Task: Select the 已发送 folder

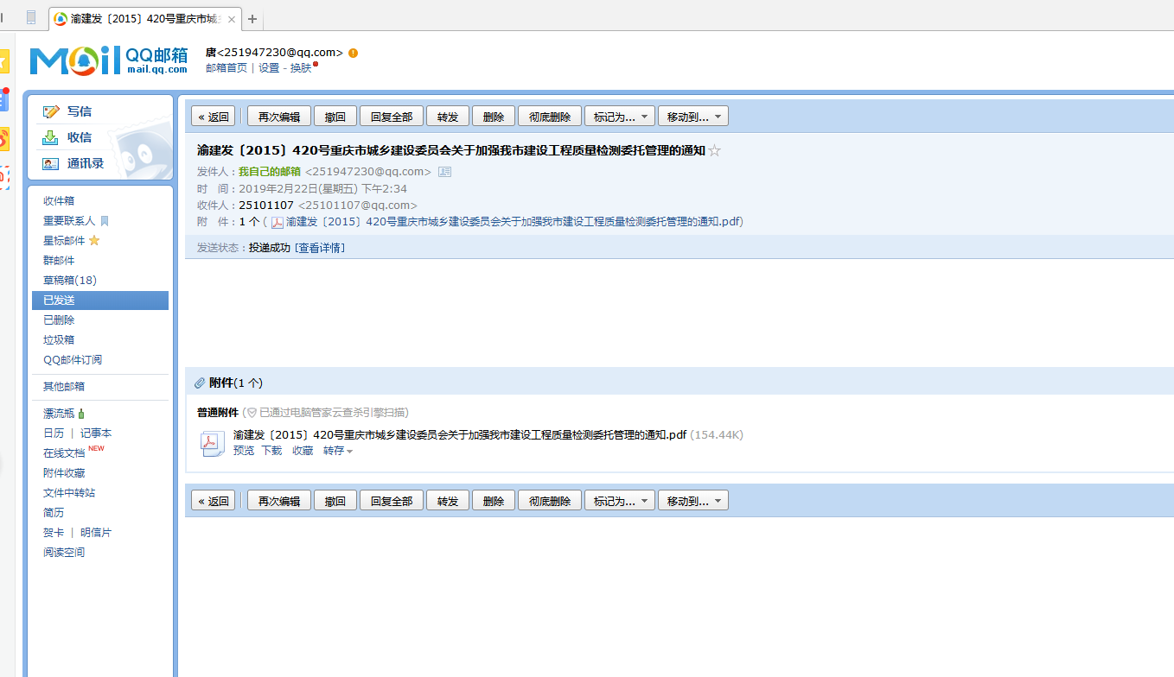Action: click(x=100, y=301)
